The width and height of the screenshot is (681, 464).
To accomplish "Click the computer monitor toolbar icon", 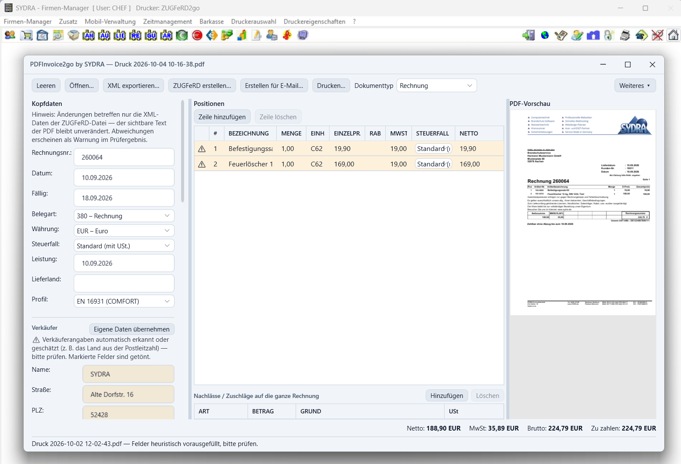I will coord(303,35).
